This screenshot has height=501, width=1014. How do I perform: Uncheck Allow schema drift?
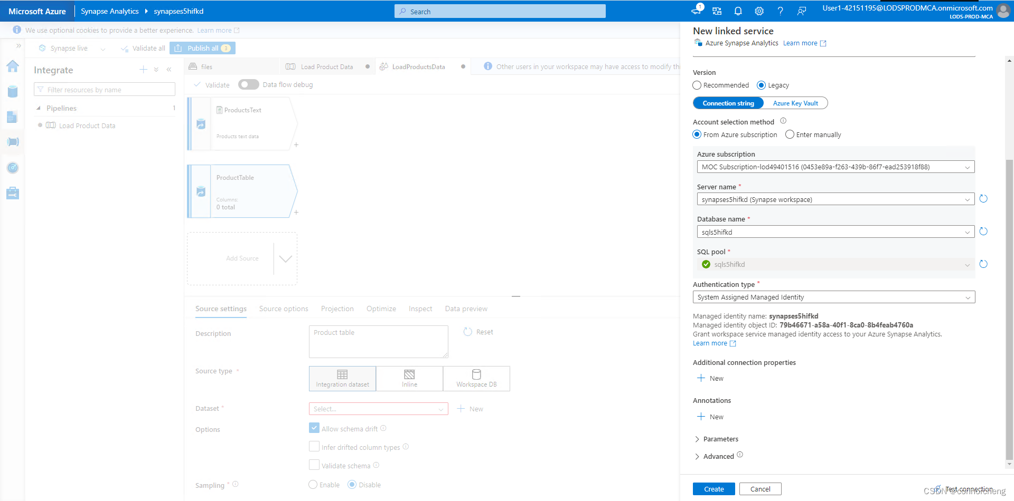(x=314, y=428)
